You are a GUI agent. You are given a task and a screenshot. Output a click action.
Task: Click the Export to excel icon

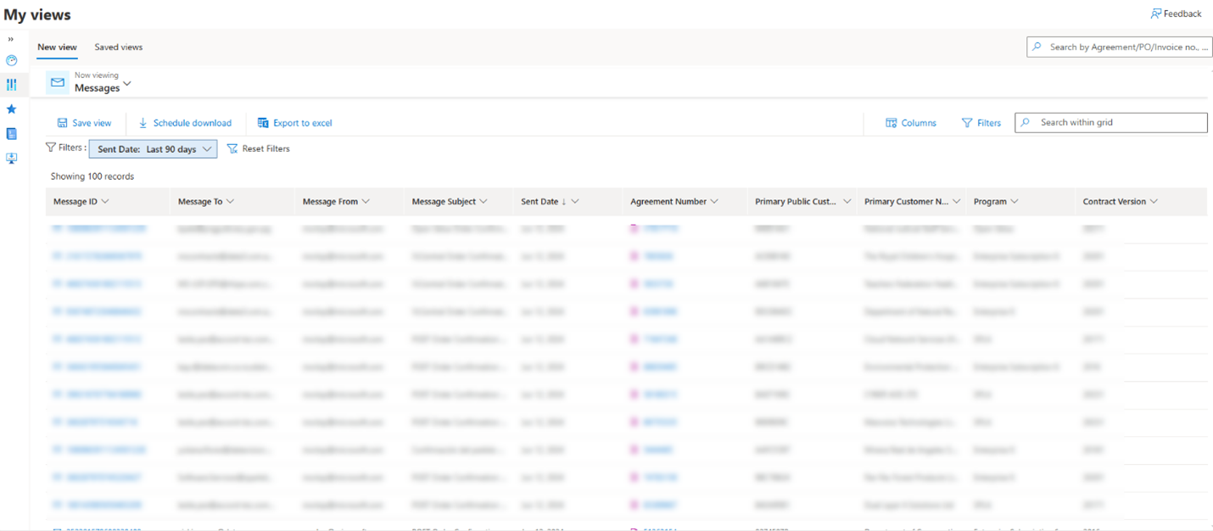263,123
